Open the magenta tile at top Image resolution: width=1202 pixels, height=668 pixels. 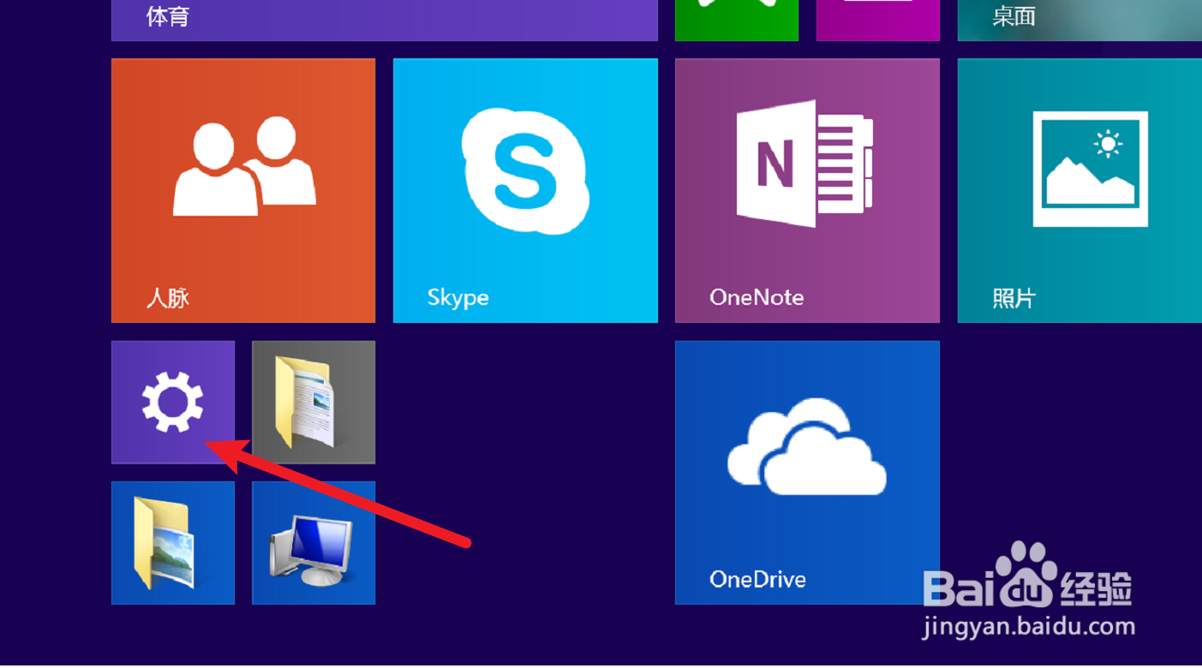point(878,20)
